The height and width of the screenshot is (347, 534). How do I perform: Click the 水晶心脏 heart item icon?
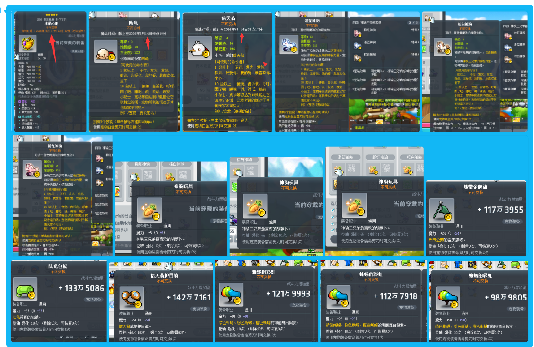[28, 43]
